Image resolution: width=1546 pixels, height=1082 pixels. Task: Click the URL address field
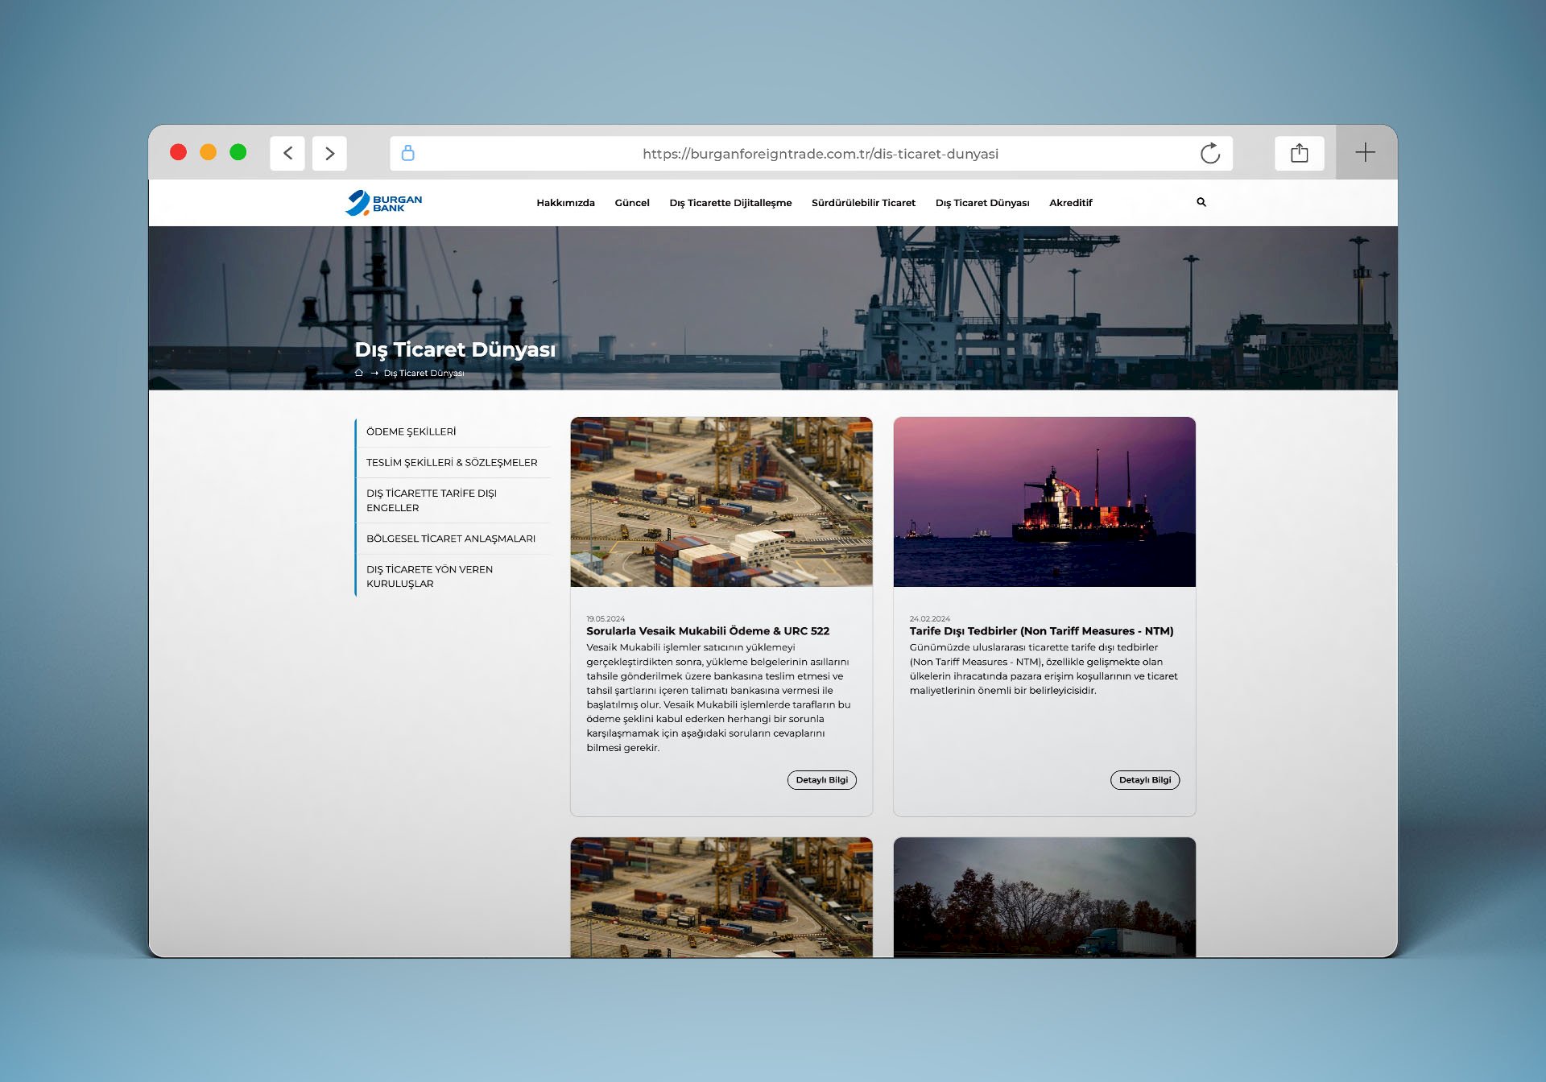pyautogui.click(x=811, y=153)
